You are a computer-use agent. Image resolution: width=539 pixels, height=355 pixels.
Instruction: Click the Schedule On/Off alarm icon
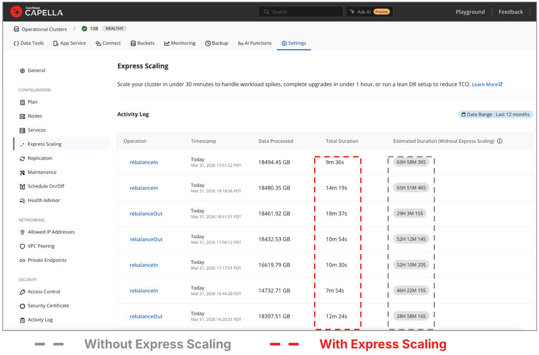pos(22,187)
